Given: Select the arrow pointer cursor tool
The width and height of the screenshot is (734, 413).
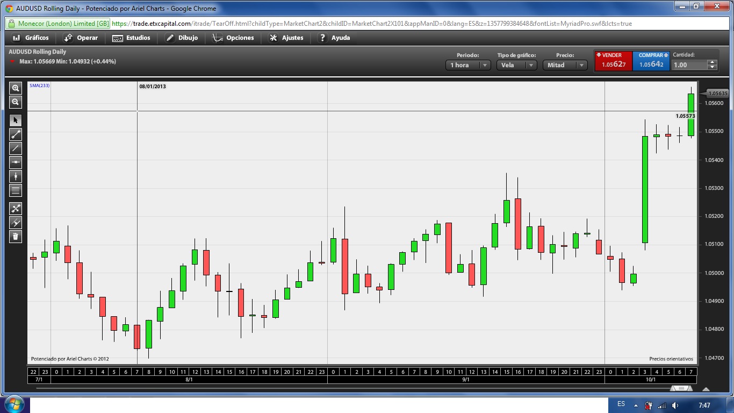Looking at the screenshot, I should click(16, 120).
